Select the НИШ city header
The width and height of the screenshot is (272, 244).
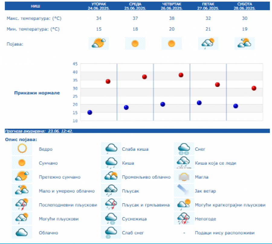(x=35, y=6)
